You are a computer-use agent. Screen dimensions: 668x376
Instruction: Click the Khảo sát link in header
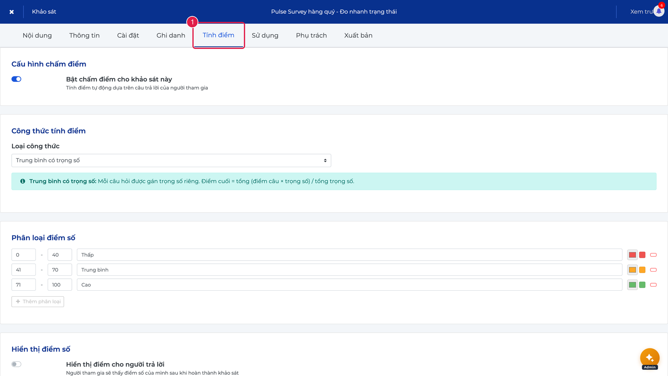point(44,12)
